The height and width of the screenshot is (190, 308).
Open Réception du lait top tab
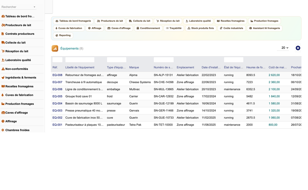[x=168, y=21]
